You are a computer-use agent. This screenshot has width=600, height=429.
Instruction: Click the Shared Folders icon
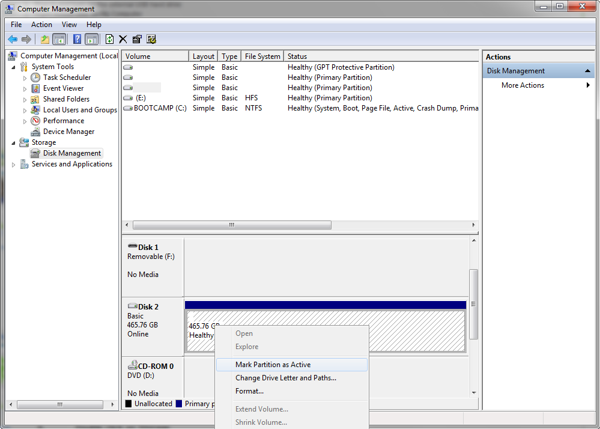click(35, 100)
